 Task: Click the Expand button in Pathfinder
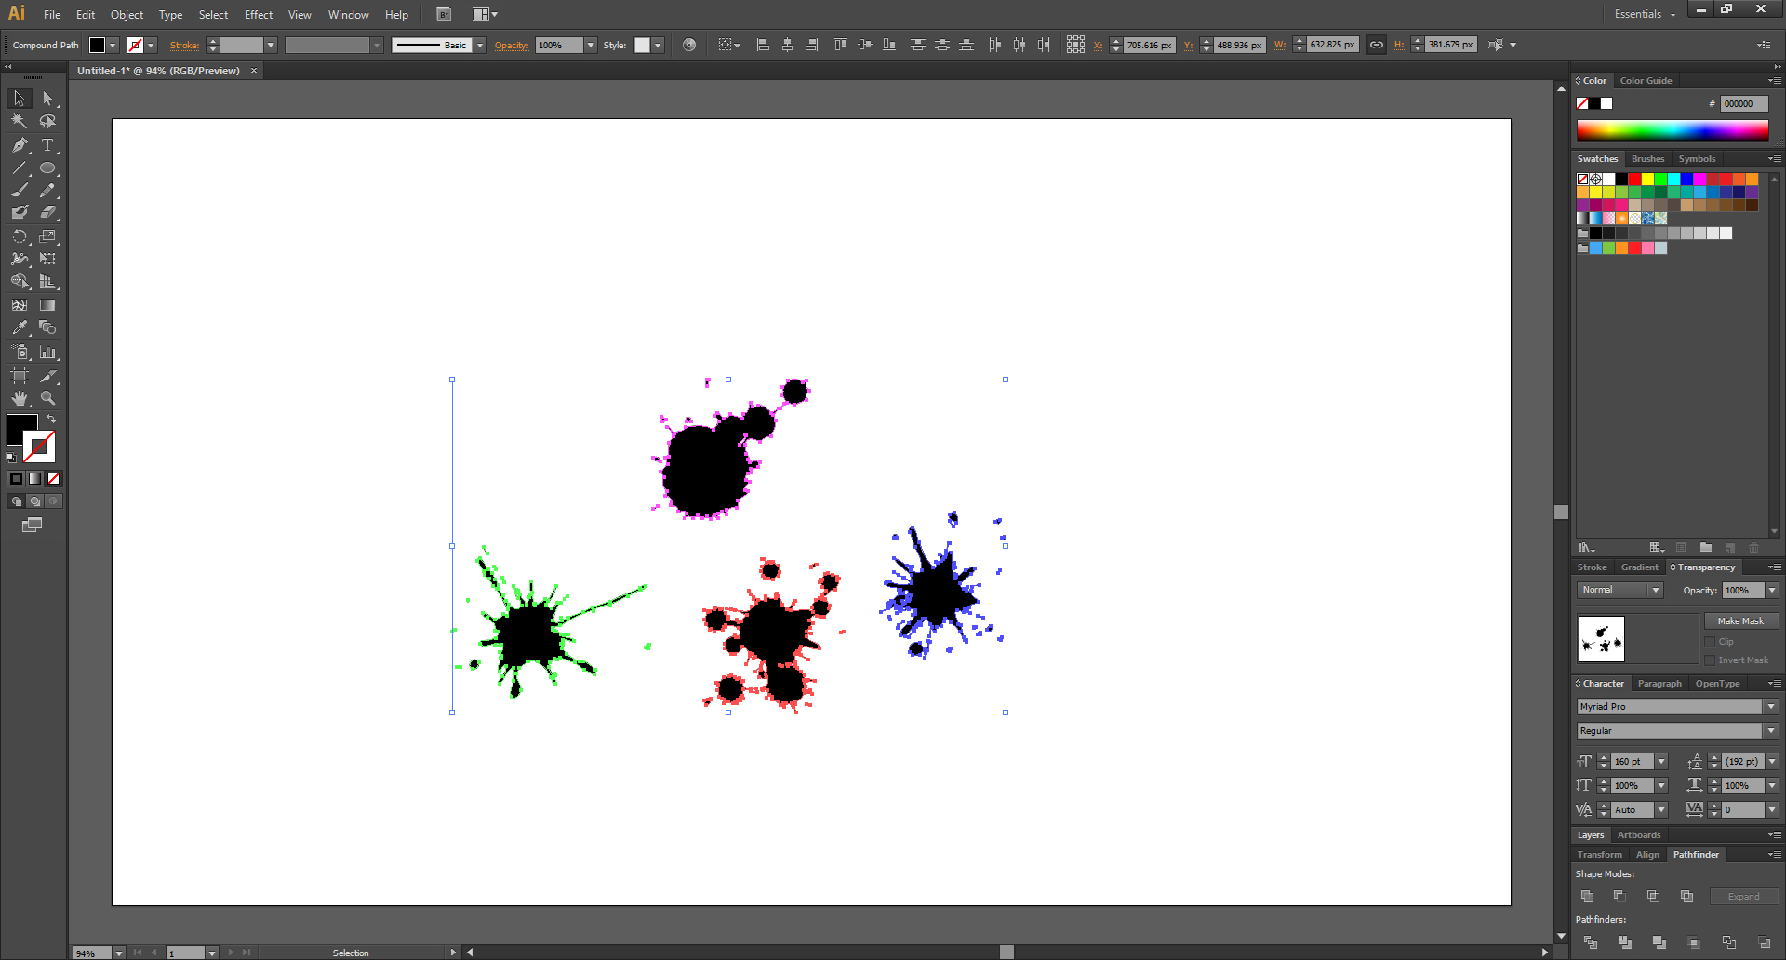pyautogui.click(x=1743, y=897)
